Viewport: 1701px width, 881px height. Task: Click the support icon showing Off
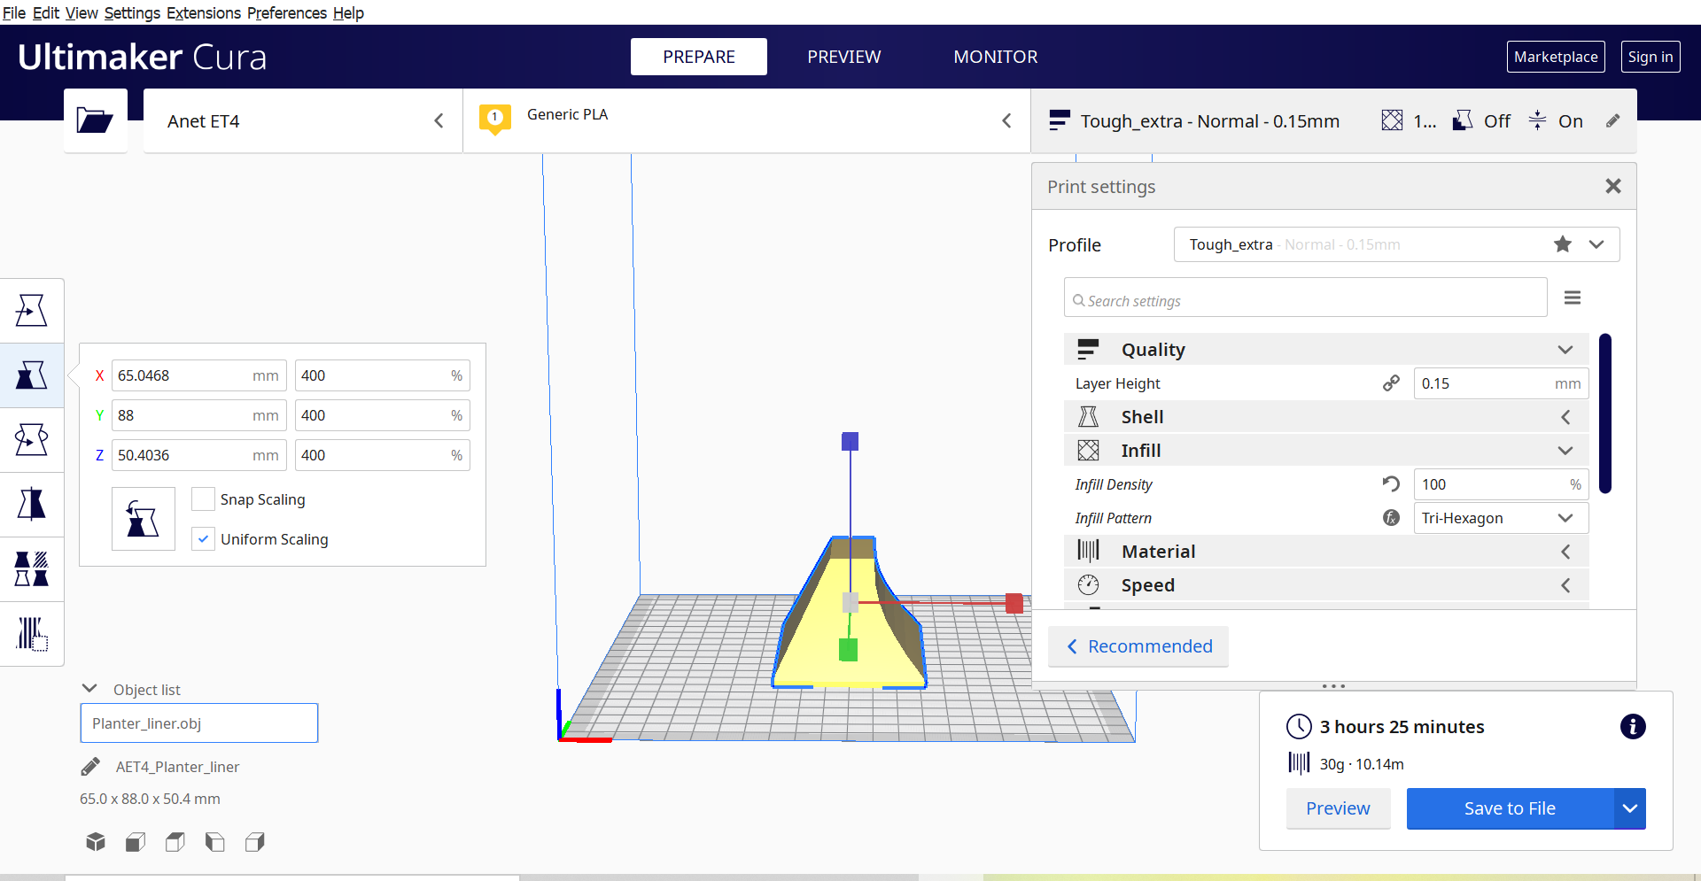tap(1463, 120)
